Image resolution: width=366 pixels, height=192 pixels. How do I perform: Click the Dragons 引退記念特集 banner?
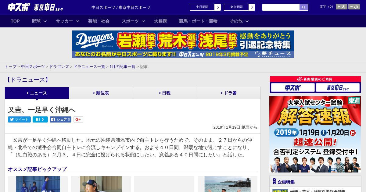(x=183, y=44)
